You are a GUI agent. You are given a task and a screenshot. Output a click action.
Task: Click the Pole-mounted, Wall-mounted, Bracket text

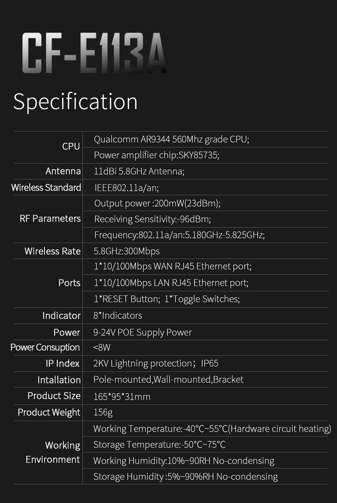pos(168,380)
